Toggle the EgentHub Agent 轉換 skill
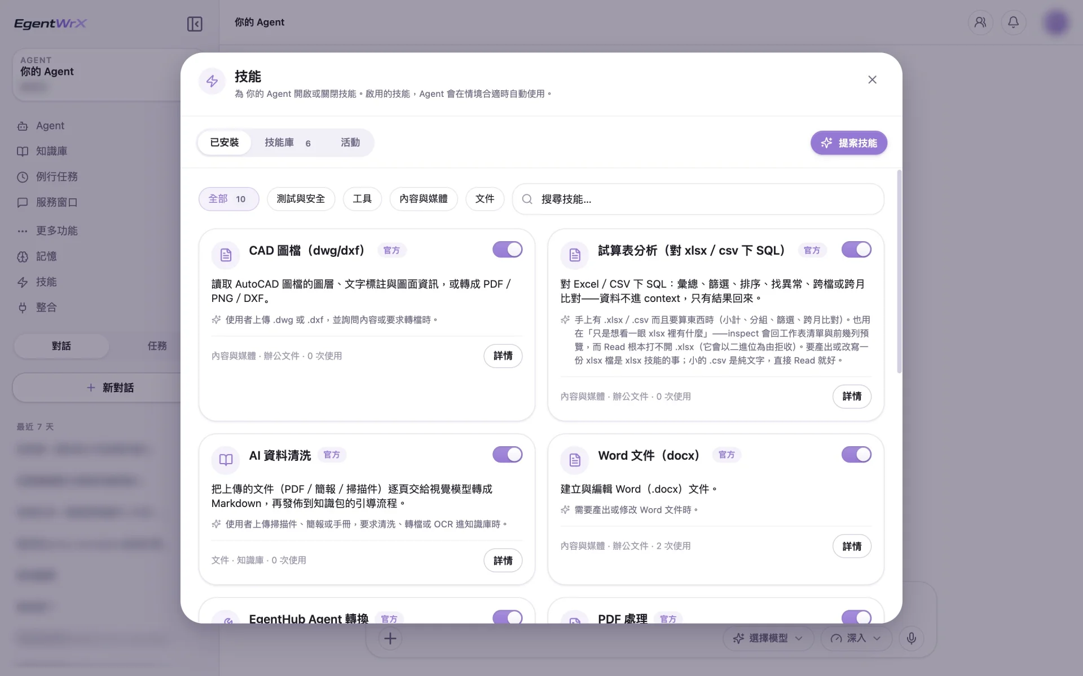 click(507, 617)
